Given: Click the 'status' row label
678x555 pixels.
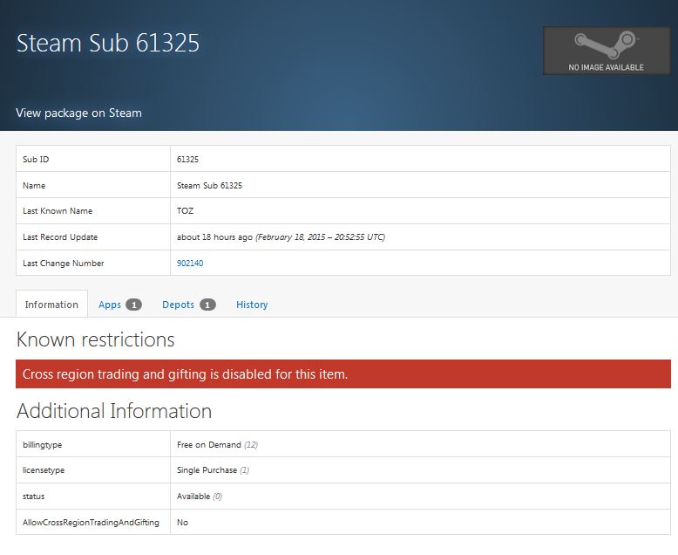Looking at the screenshot, I should pyautogui.click(x=33, y=497).
